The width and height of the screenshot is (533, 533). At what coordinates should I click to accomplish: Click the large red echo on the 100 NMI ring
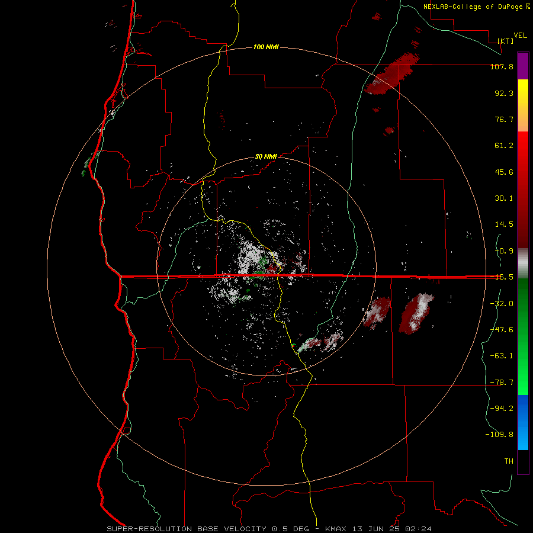click(391, 74)
